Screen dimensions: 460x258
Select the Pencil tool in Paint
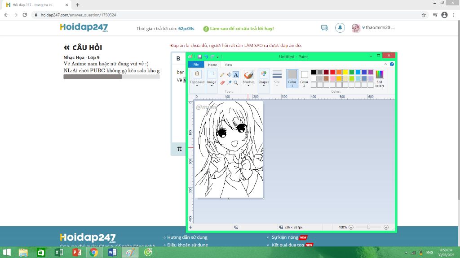tap(222, 75)
